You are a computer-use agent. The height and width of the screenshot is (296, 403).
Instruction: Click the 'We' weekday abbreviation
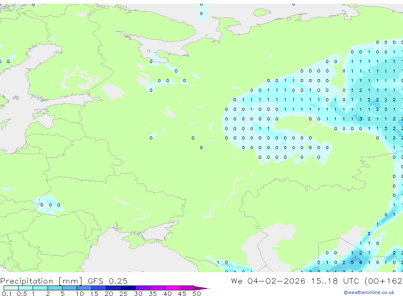(237, 281)
